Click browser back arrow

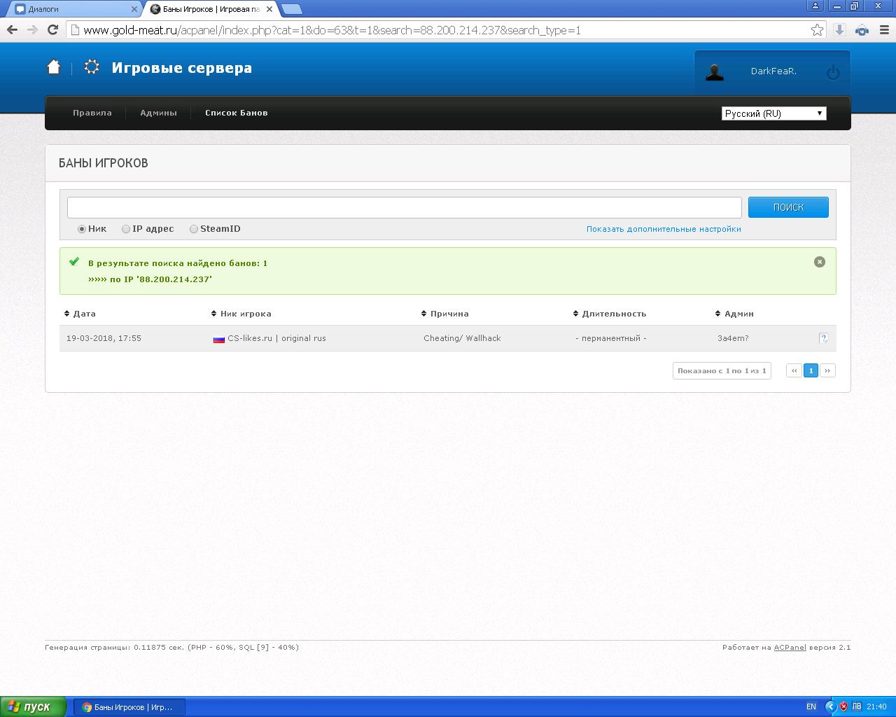click(x=12, y=29)
